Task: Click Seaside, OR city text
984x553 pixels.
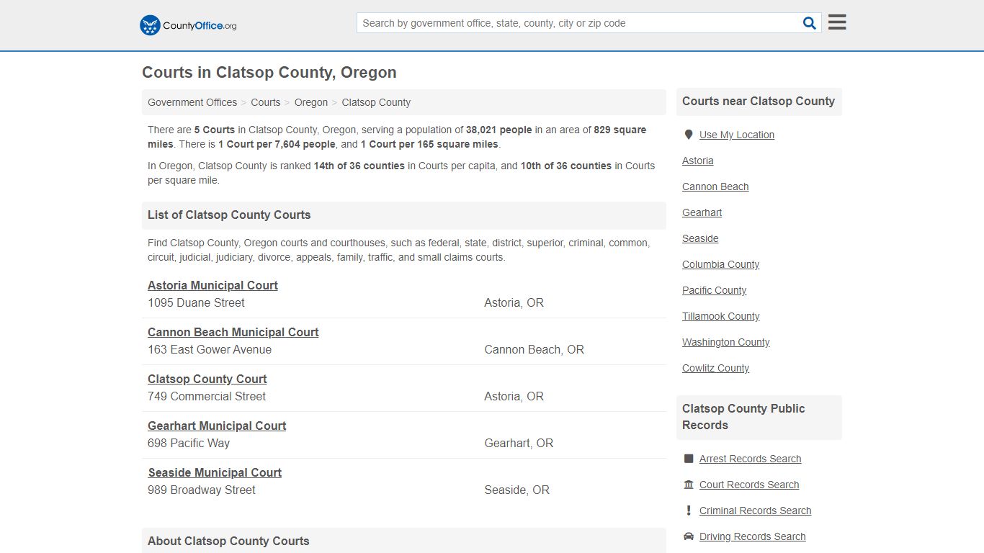Action: coord(517,490)
